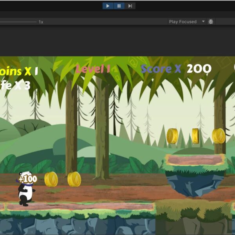Click the score value 200

(x=199, y=69)
